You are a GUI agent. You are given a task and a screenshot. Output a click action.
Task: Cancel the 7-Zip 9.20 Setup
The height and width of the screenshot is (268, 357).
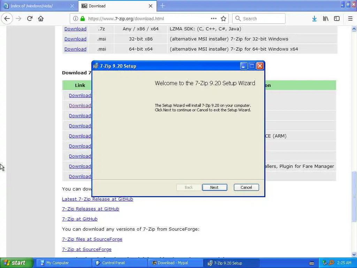point(246,187)
